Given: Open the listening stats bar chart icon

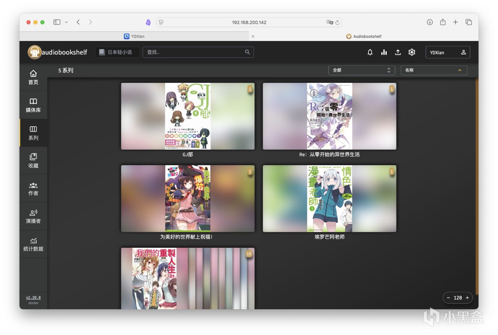Looking at the screenshot, I should [384, 52].
